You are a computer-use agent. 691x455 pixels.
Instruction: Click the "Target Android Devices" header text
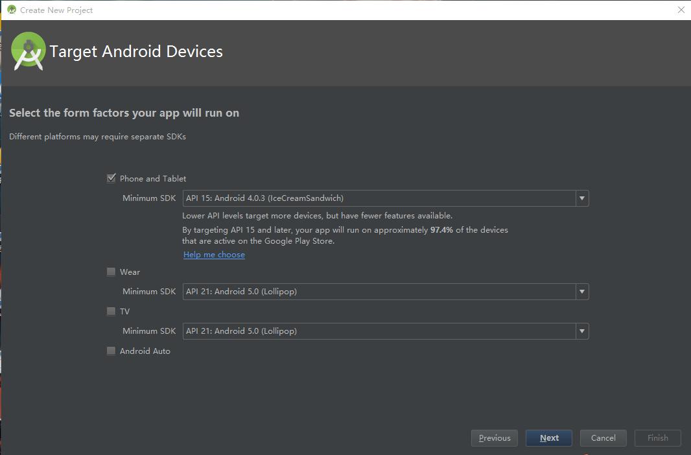click(136, 52)
